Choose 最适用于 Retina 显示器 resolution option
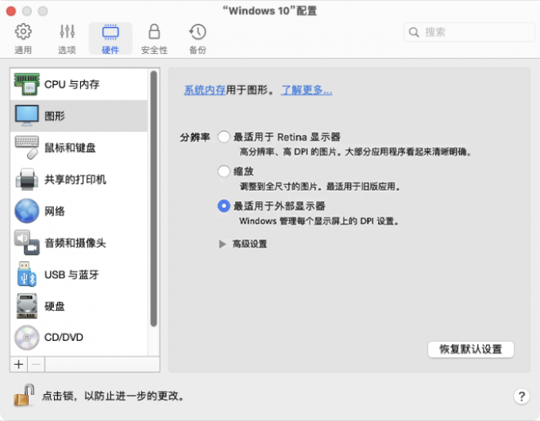Viewport: 540px width, 421px height. (224, 137)
